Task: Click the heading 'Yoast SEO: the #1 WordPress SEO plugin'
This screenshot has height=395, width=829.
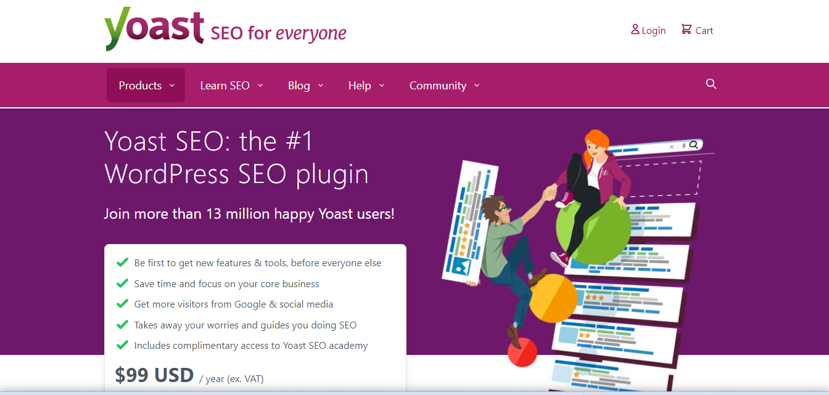Action: point(236,158)
